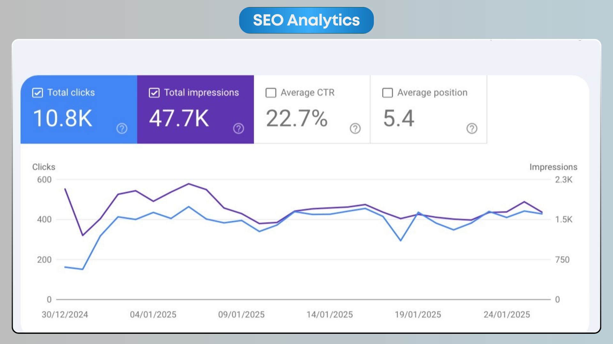Select the 10.8K total clicks value

(x=63, y=118)
